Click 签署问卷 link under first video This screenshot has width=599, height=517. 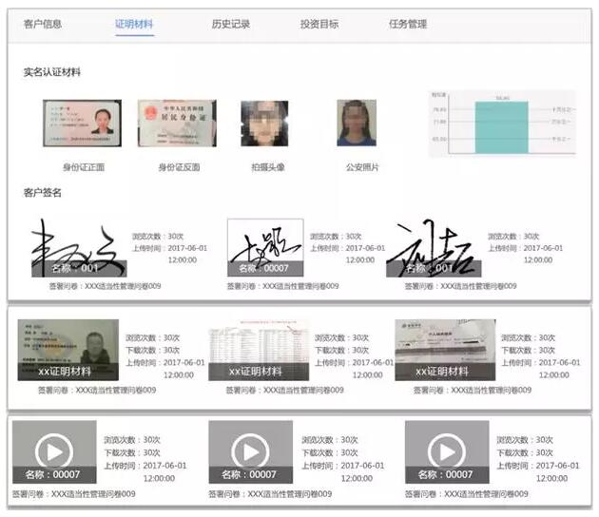tap(73, 494)
